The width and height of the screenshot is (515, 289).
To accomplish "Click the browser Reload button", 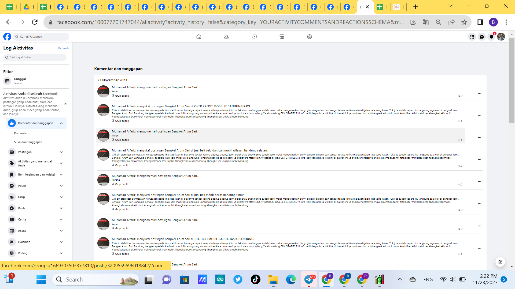I will 35,22.
